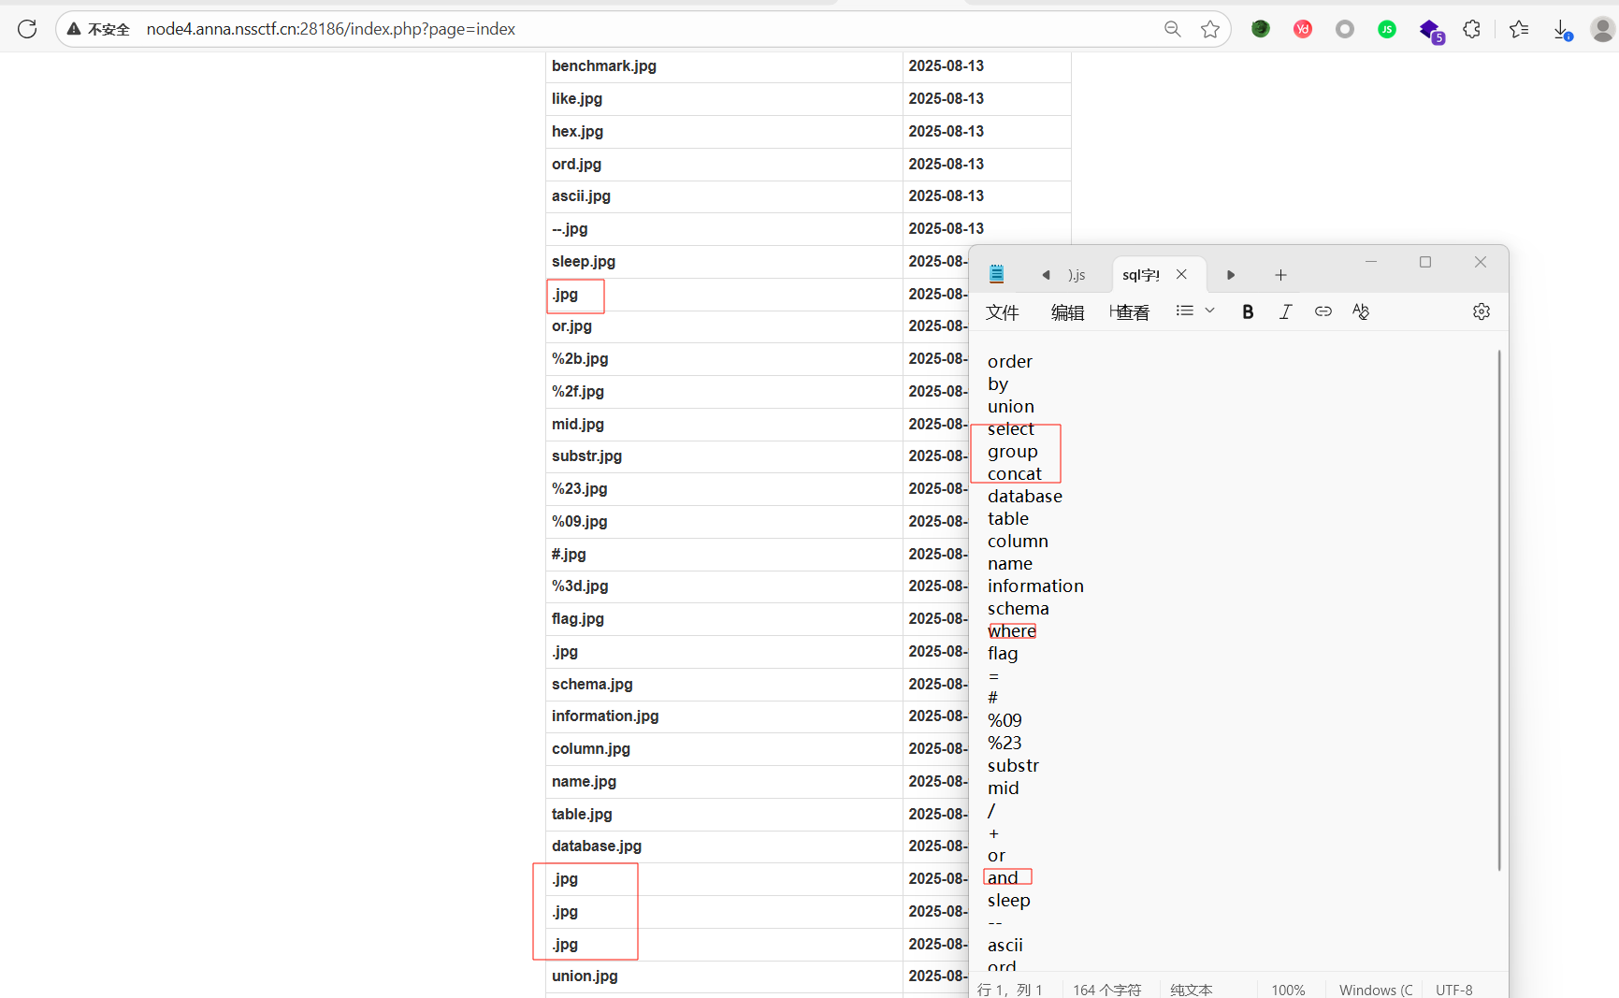Insert link using Notepad link icon

[1323, 311]
